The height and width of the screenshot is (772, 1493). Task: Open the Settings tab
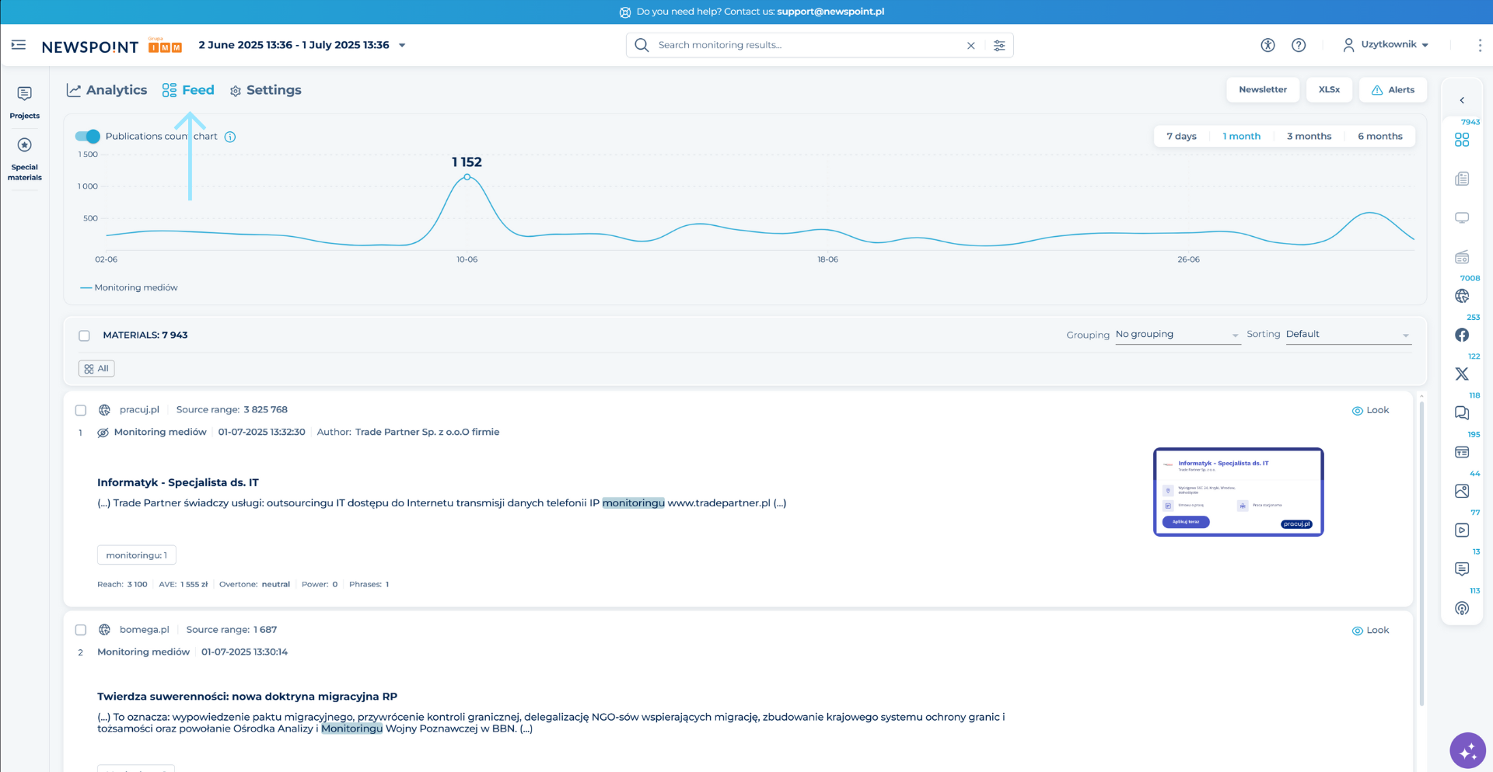[x=265, y=90]
